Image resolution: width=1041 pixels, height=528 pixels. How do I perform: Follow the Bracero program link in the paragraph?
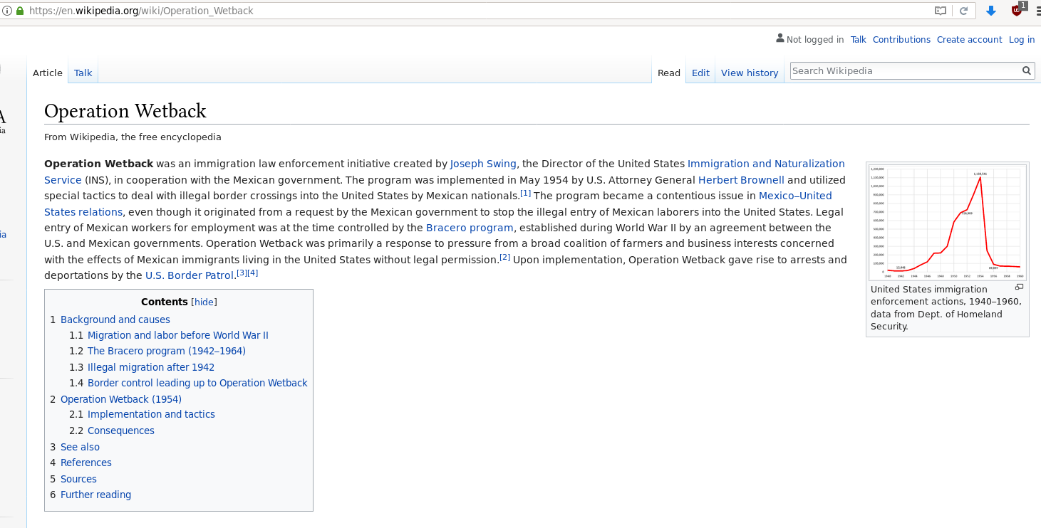click(x=470, y=228)
